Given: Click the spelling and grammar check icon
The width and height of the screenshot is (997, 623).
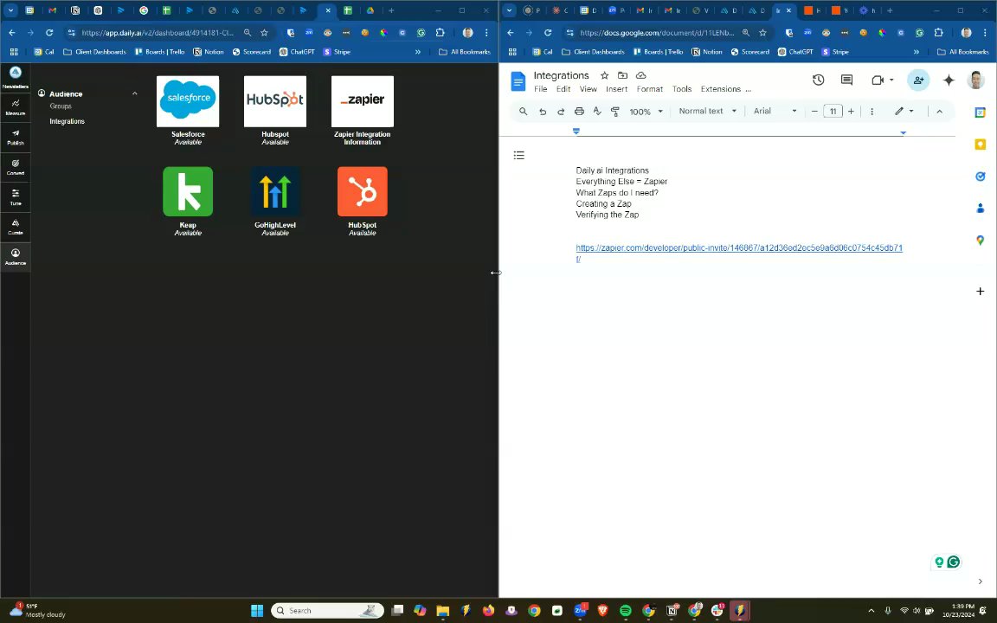Looking at the screenshot, I should (x=597, y=112).
